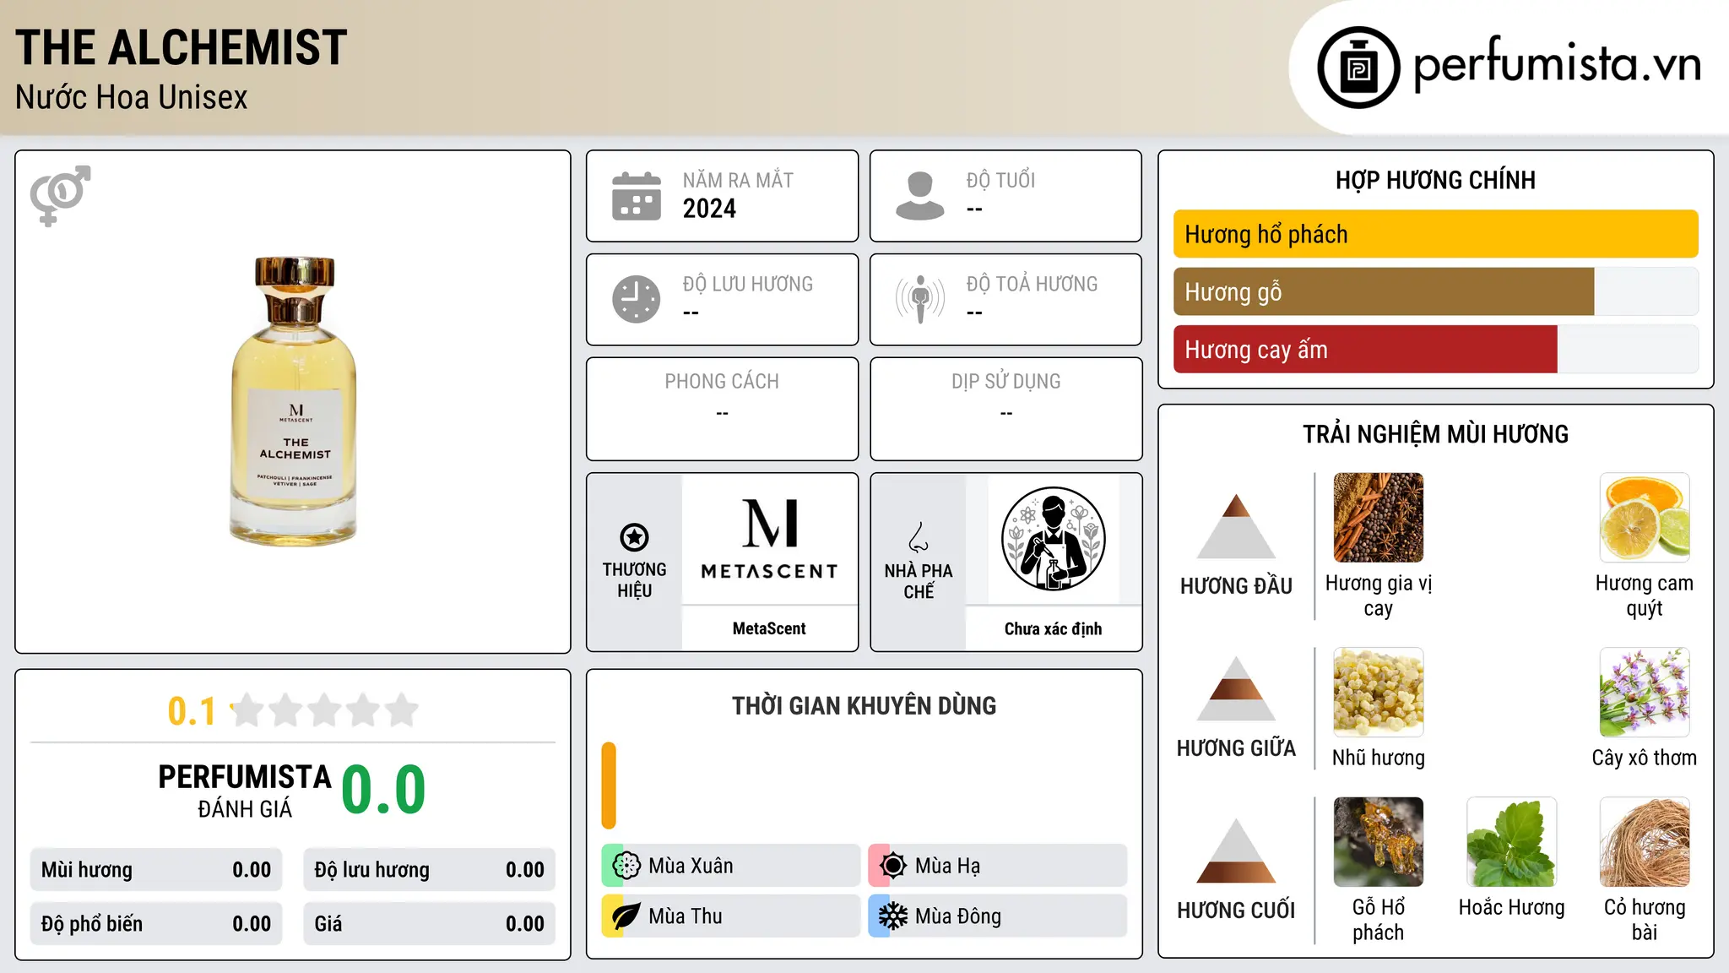Click the star badge icon above Thương hiệu
Screen dimensions: 1729x973
tap(634, 537)
